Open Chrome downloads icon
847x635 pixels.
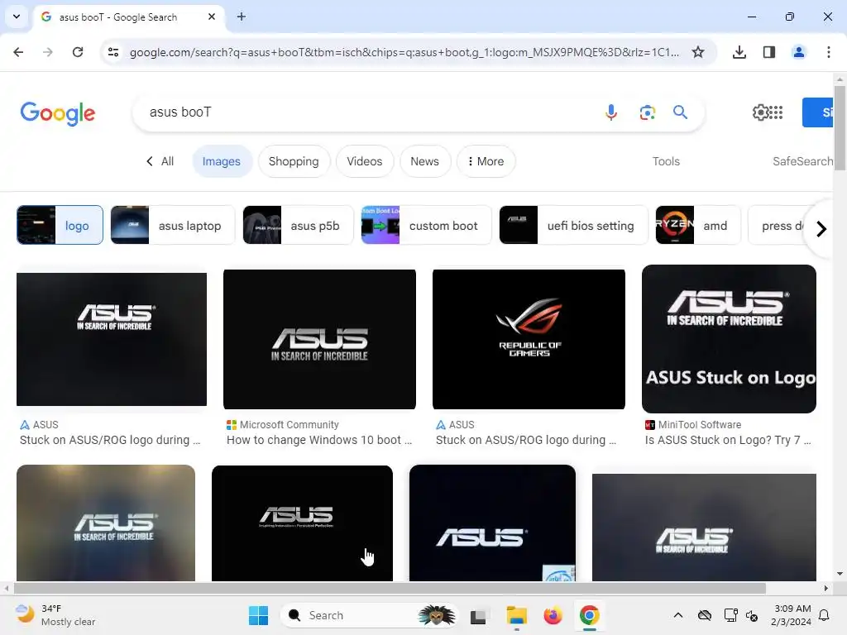(739, 52)
